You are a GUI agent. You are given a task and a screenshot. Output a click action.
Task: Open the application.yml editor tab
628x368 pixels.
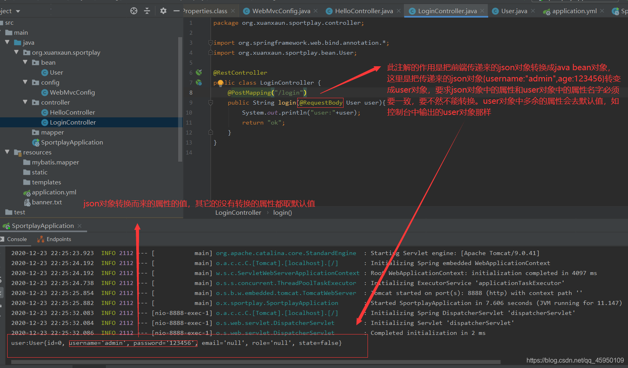point(574,11)
